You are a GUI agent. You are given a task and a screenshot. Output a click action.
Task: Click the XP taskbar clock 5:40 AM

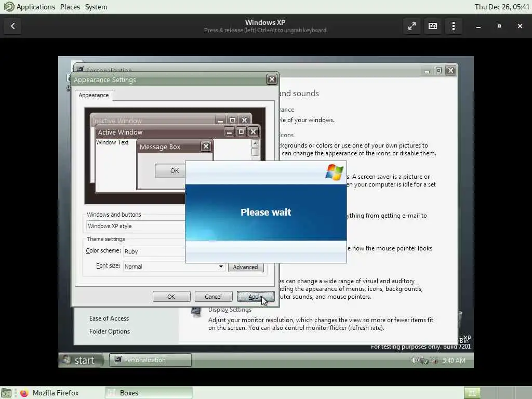coord(454,361)
